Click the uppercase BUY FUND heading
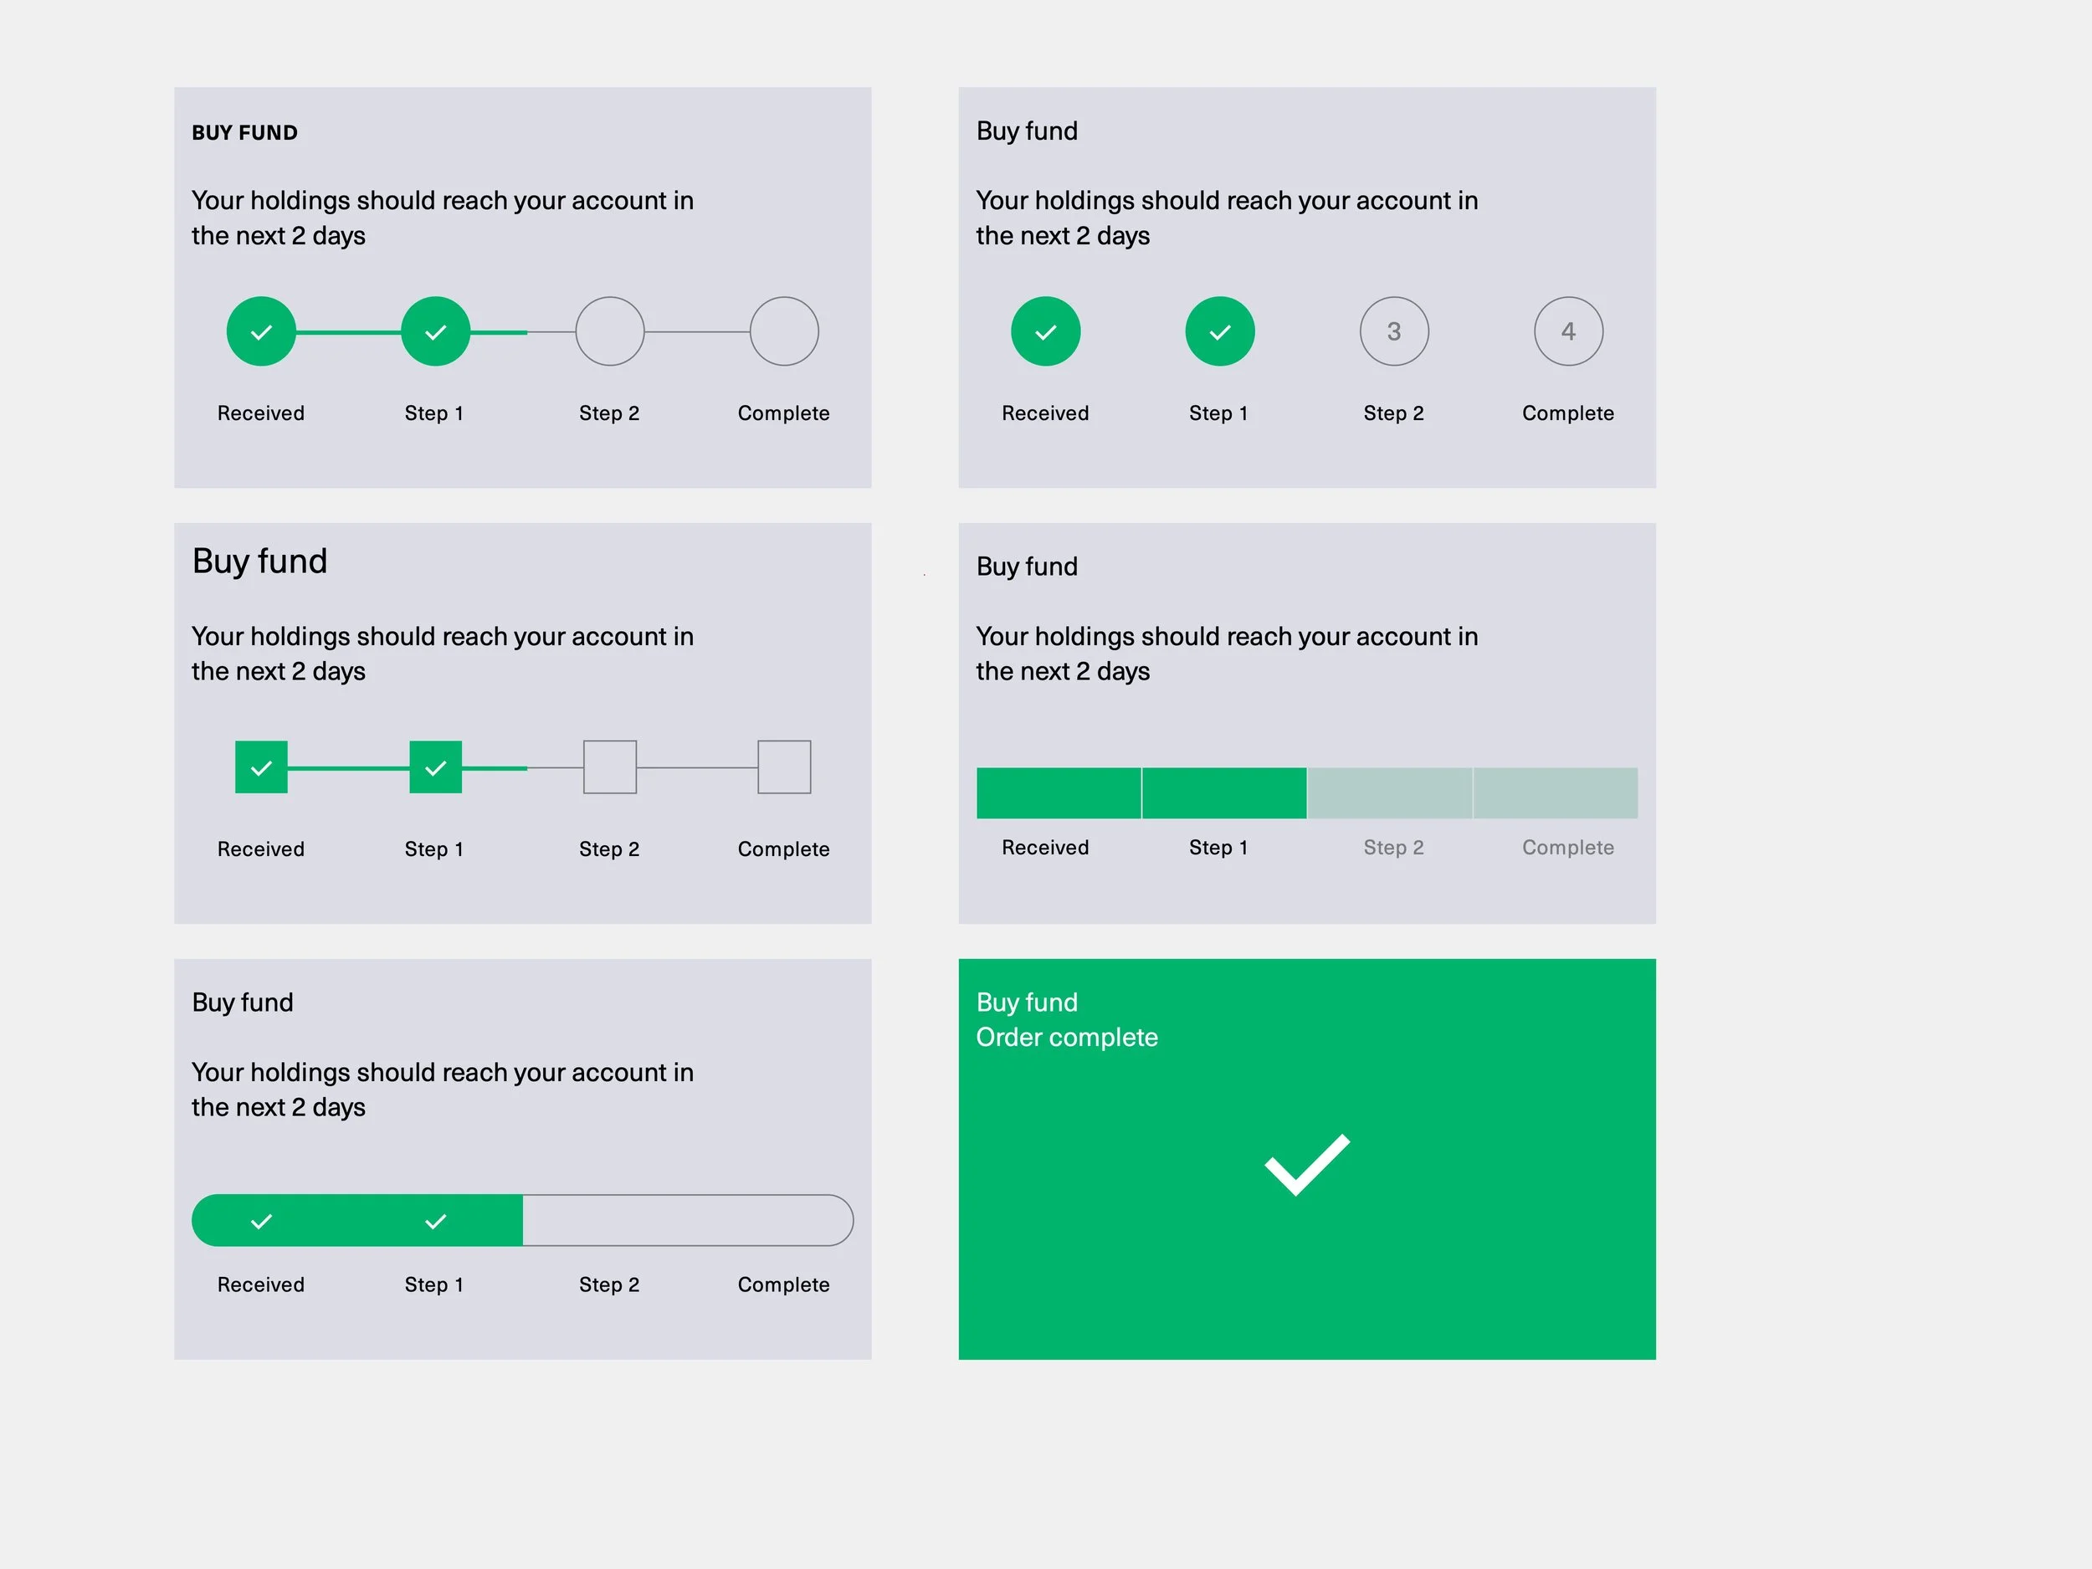The height and width of the screenshot is (1569, 2092). pos(244,132)
